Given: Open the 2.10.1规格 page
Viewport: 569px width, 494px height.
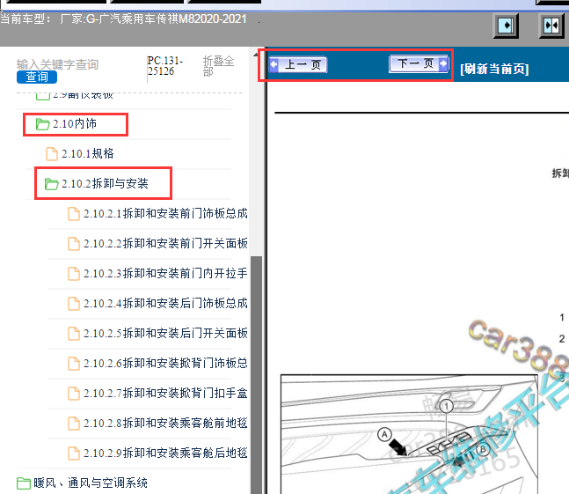Looking at the screenshot, I should coord(87,153).
